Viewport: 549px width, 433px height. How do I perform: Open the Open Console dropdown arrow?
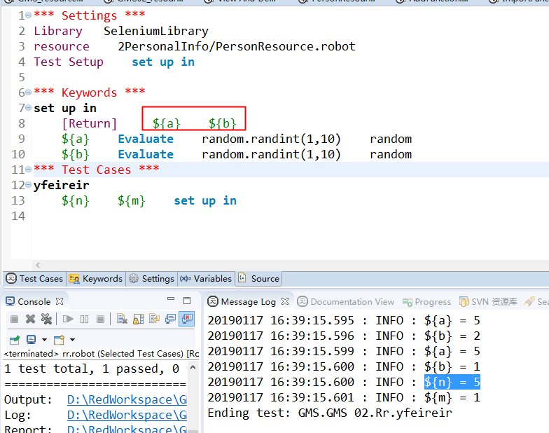[x=72, y=339]
